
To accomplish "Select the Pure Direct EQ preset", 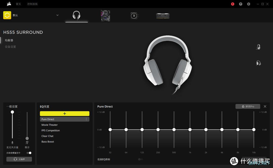I will pos(65,119).
